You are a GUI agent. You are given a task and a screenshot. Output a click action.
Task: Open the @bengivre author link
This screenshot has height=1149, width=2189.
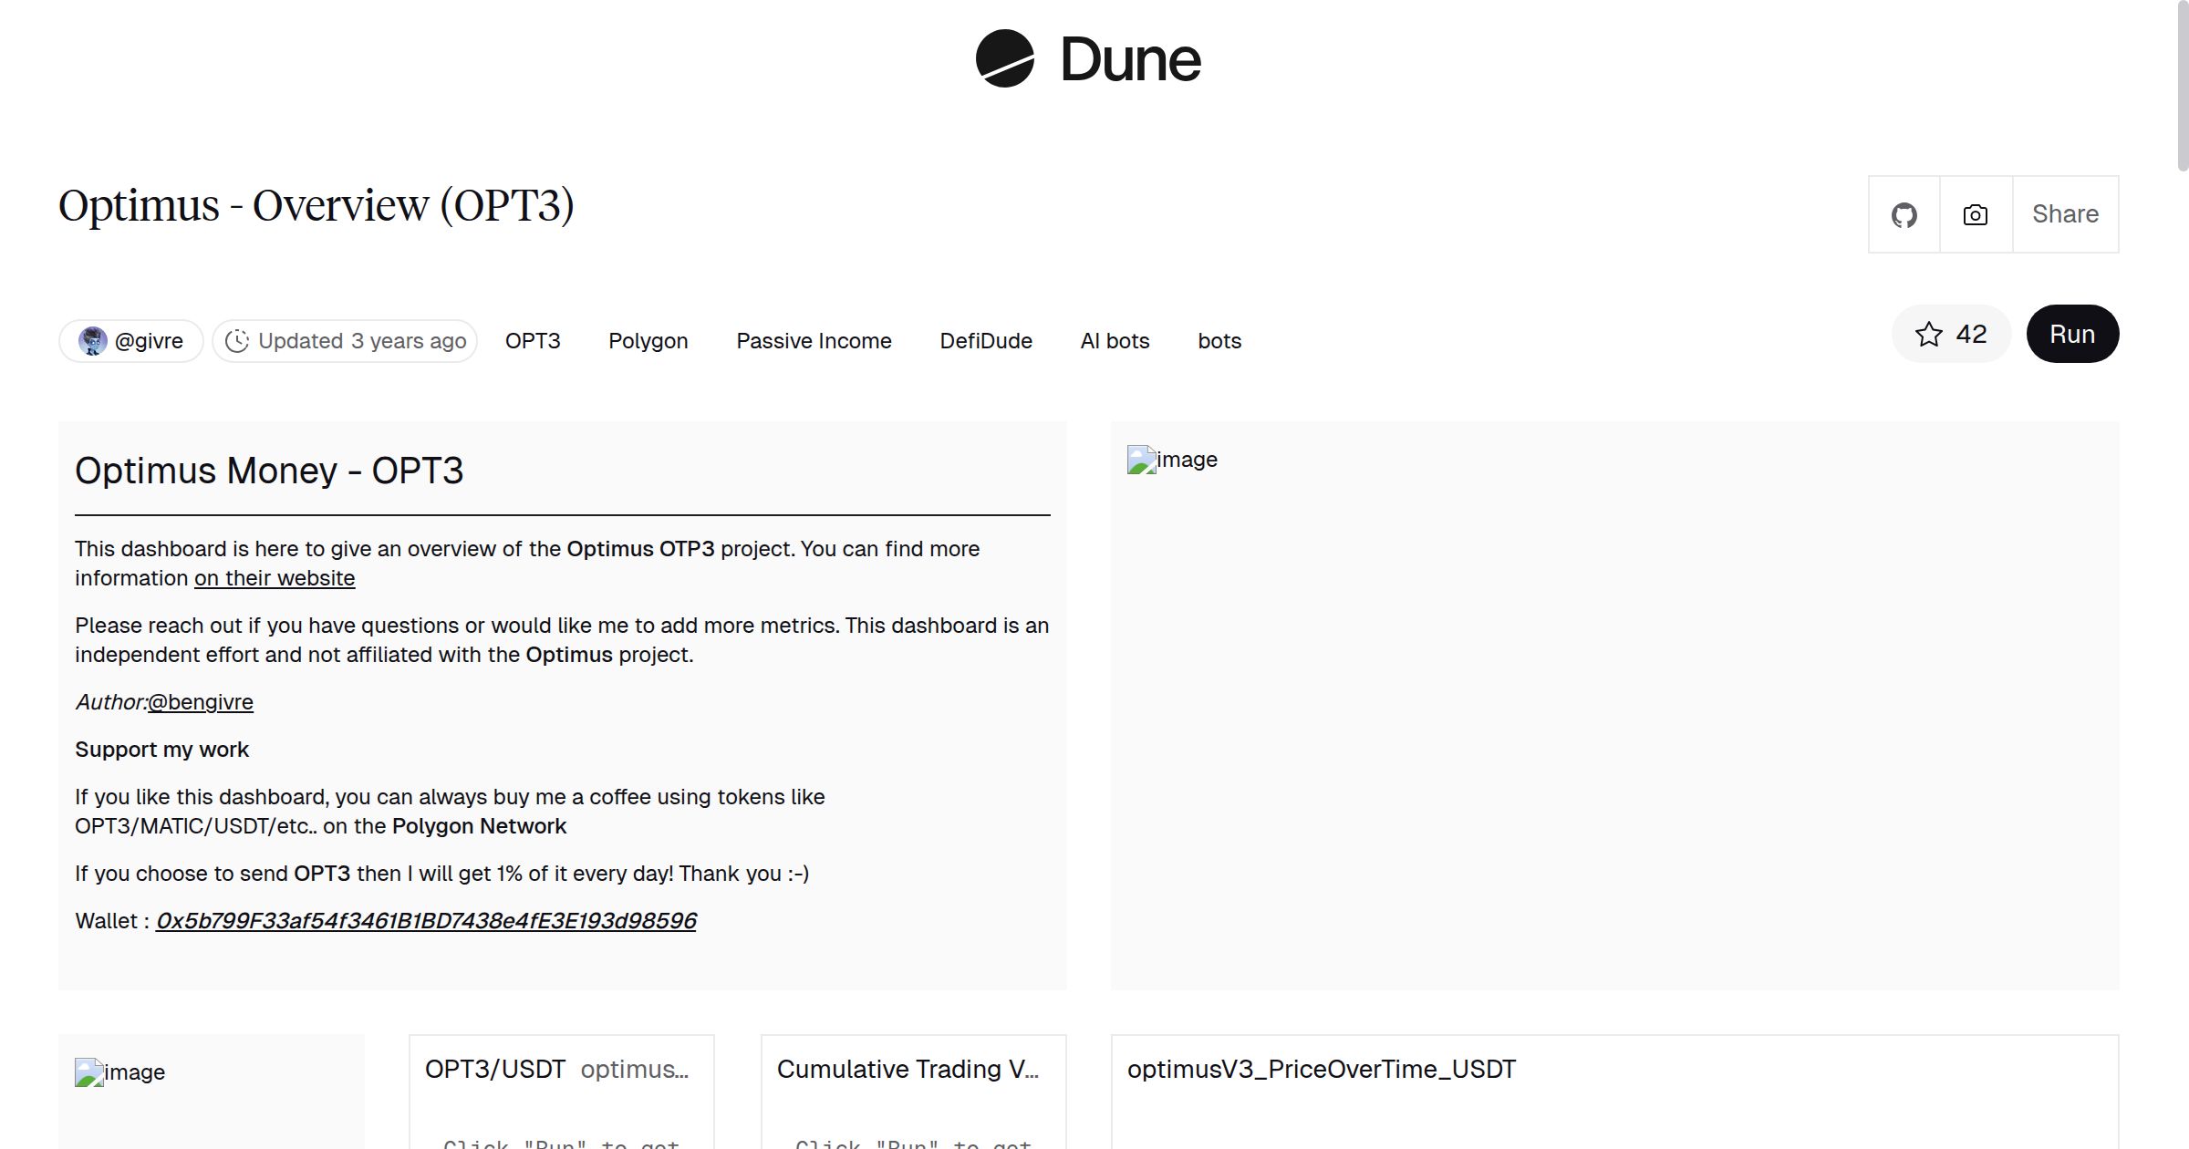pyautogui.click(x=201, y=702)
